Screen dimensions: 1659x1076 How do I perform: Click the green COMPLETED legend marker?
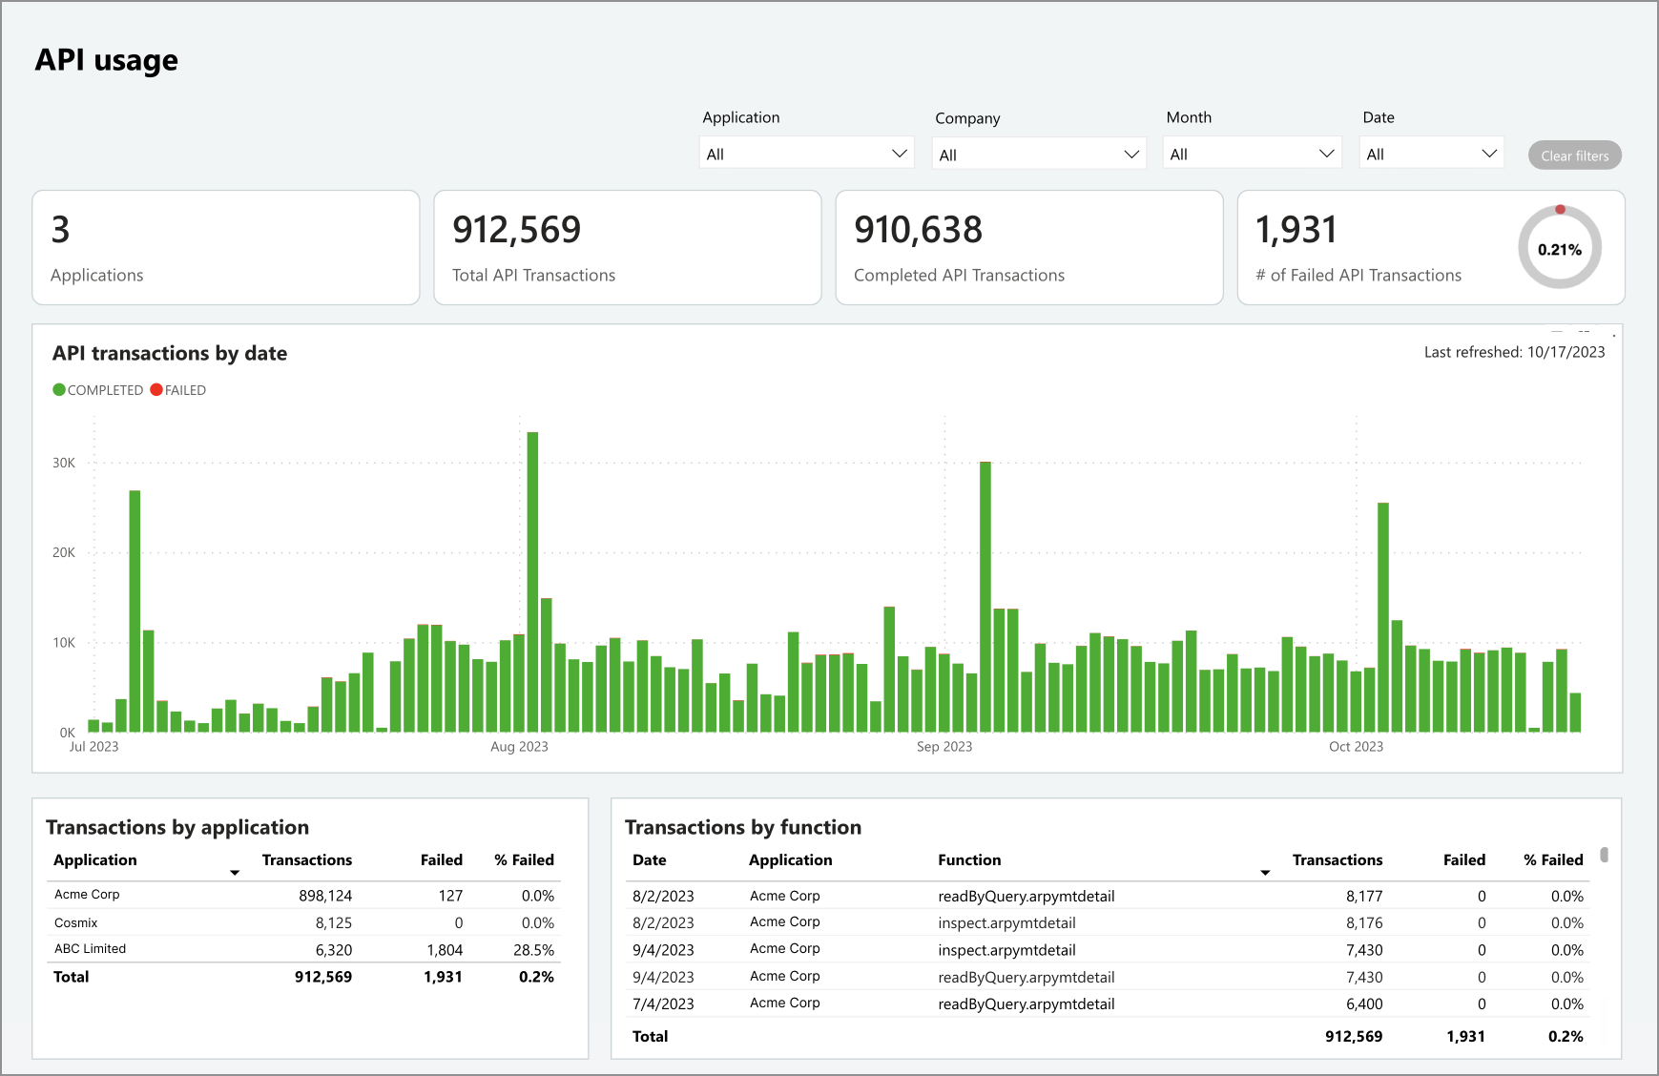(59, 390)
